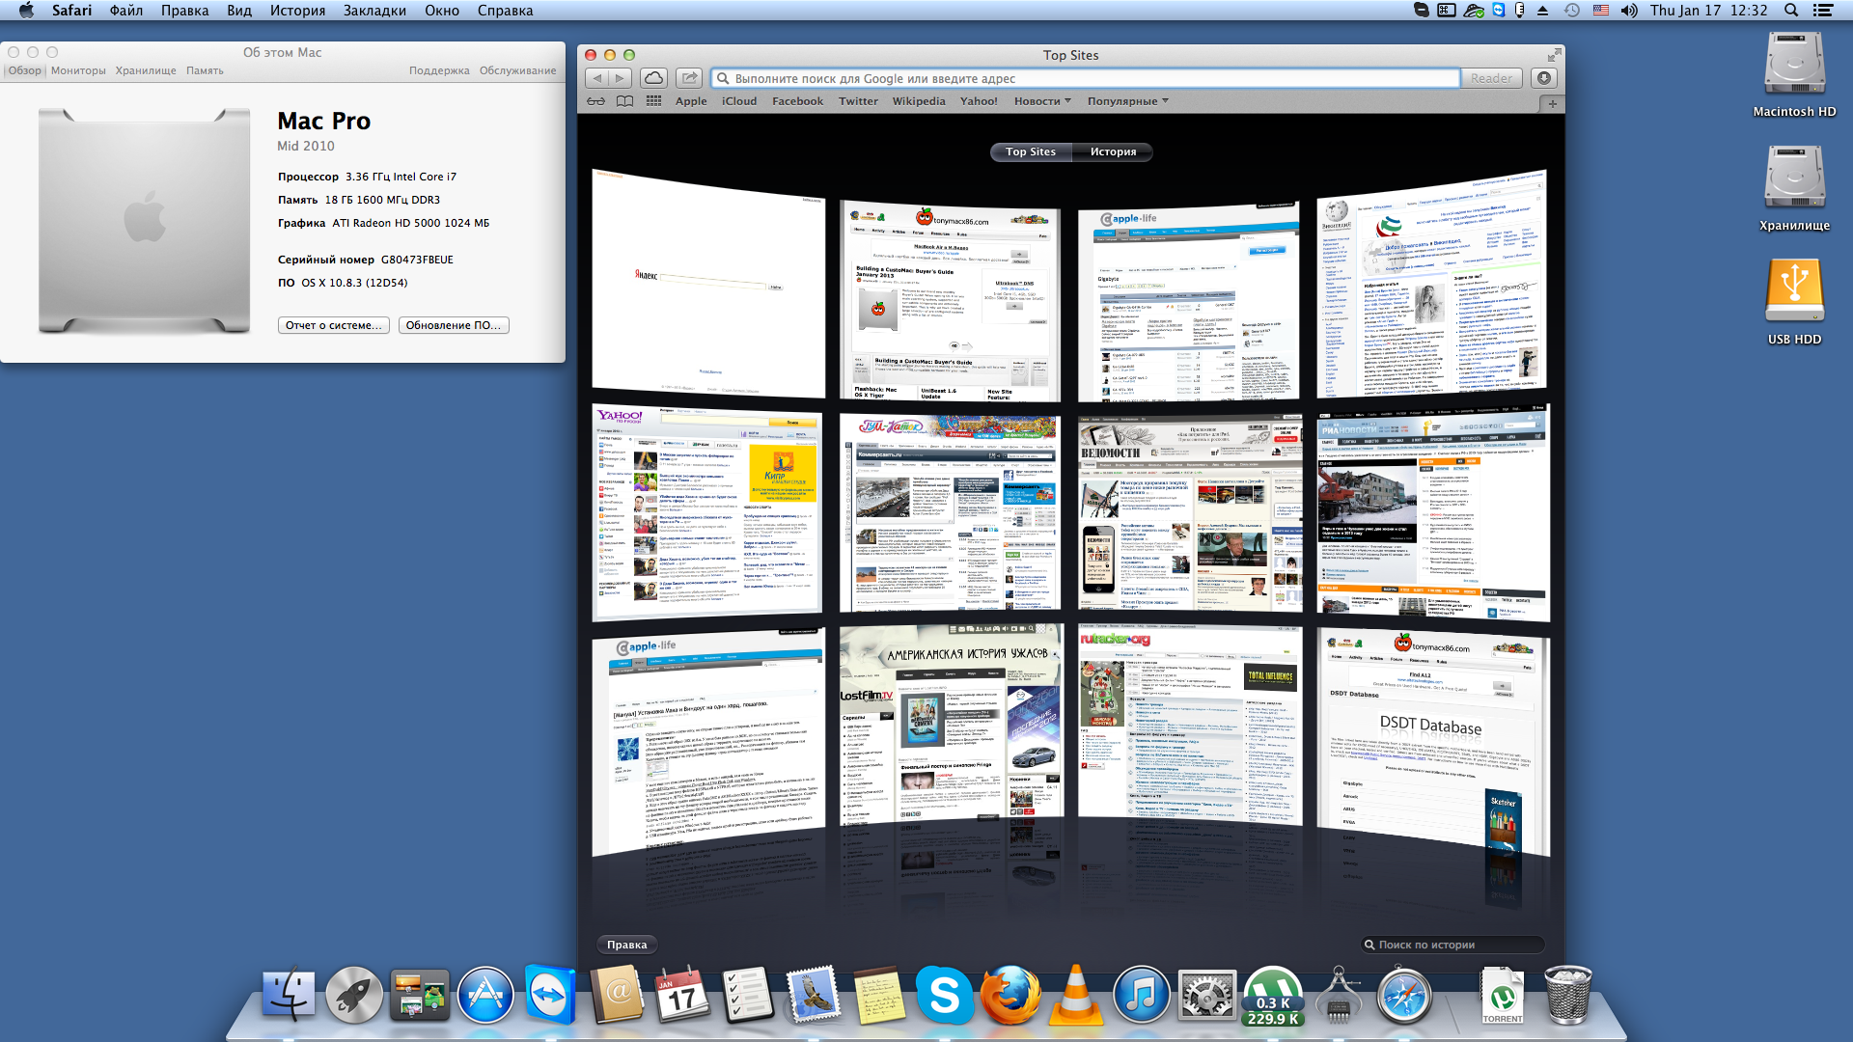Select Top Sites segmented button
Viewport: 1853px width, 1042px height.
1031,151
